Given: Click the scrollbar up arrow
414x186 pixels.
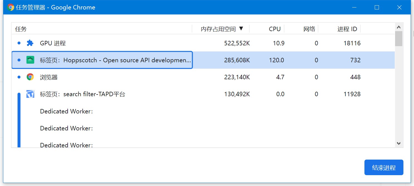Looking at the screenshot, I should coord(399,27).
